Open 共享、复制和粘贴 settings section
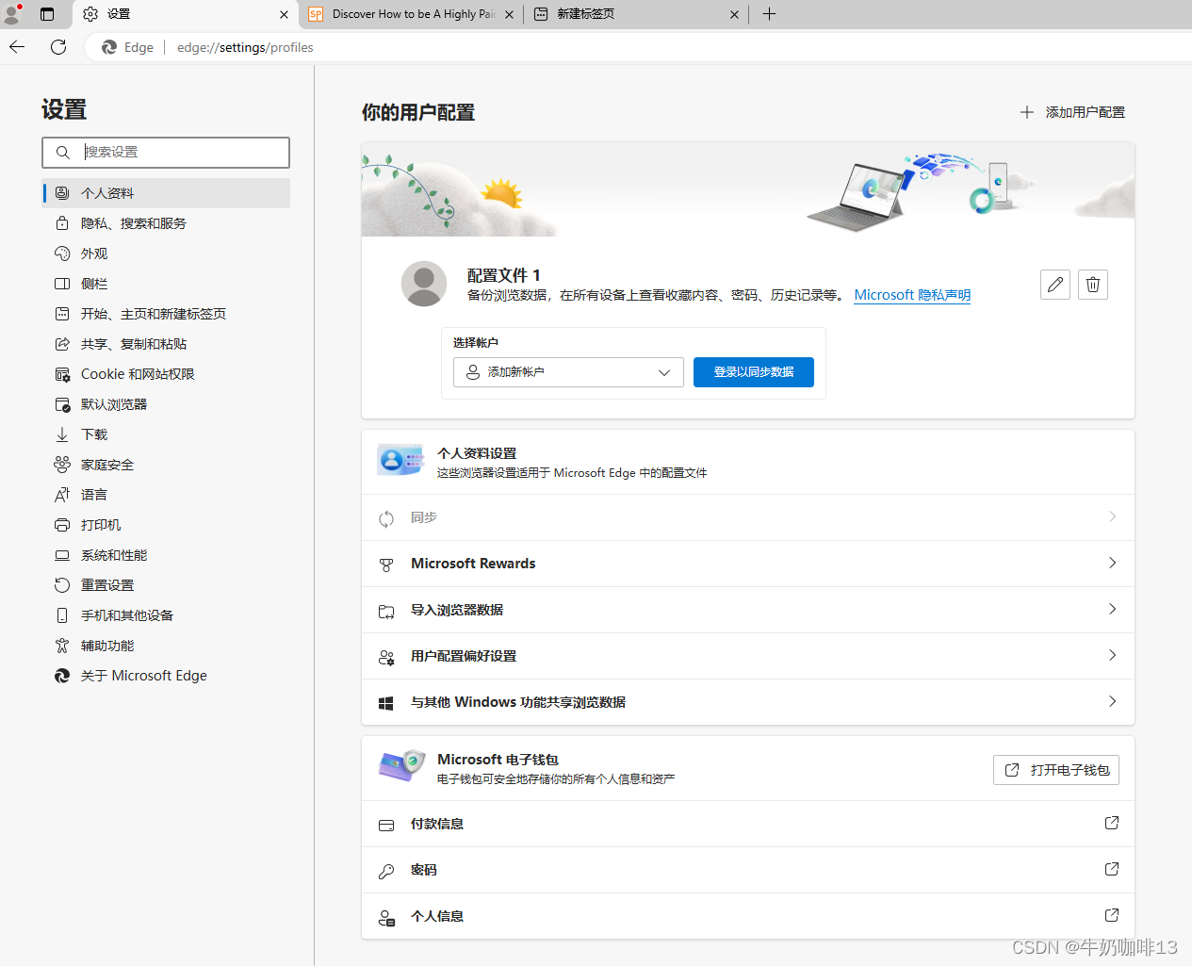The width and height of the screenshot is (1192, 966). coord(166,344)
